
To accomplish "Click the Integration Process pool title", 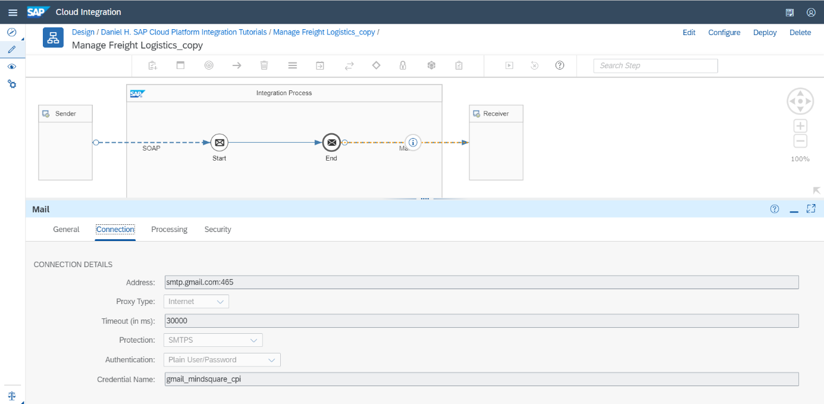I will tap(284, 93).
